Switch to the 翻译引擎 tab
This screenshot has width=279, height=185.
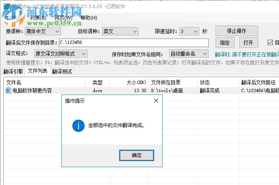pos(13,71)
